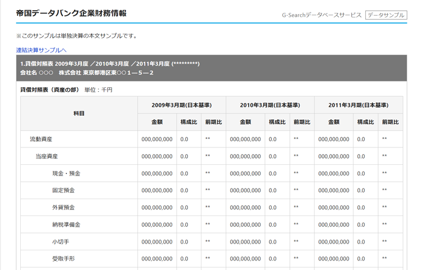
Task: Select the 2009年3月期(日本基準) header
Action: [182, 105]
